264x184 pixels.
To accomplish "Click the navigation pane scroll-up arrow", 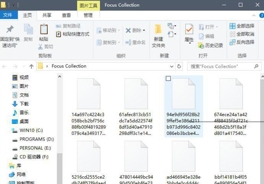I will click(x=60, y=77).
